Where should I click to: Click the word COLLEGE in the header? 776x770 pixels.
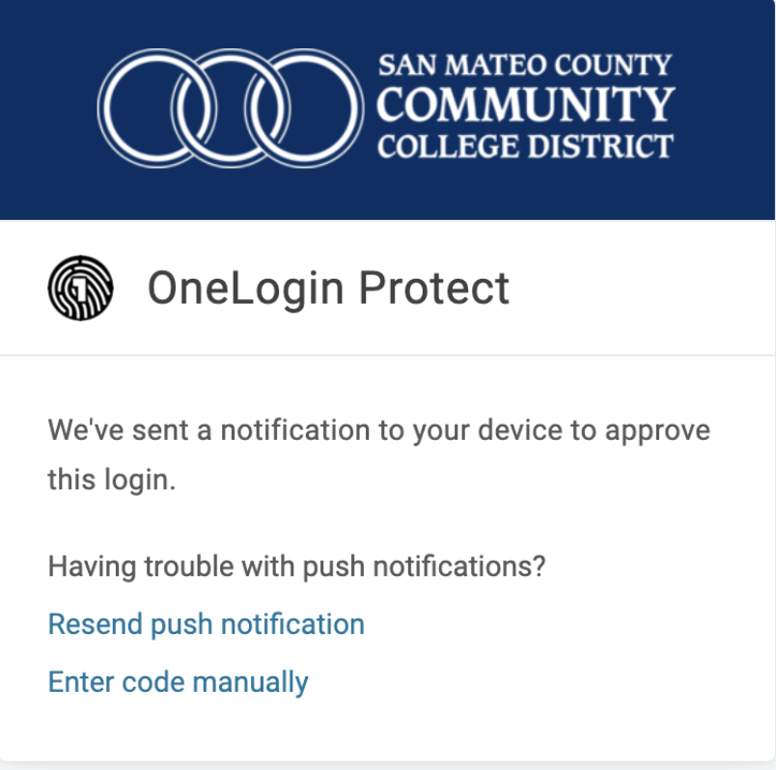coord(444,147)
